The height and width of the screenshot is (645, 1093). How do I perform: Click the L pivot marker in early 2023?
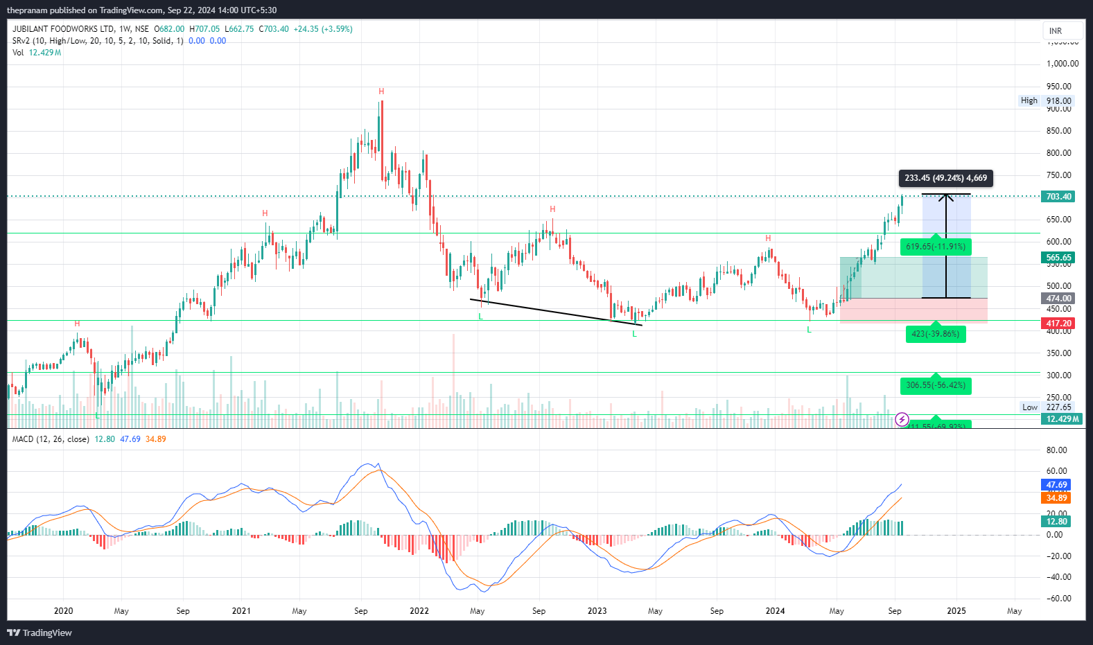(x=634, y=334)
